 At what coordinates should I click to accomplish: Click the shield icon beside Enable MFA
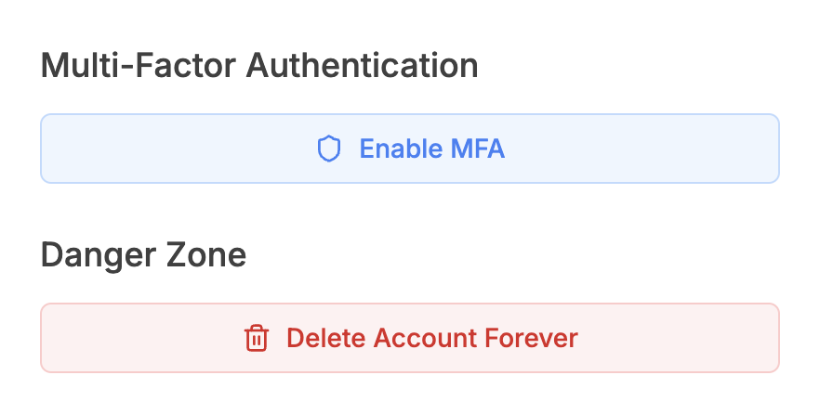tap(329, 149)
